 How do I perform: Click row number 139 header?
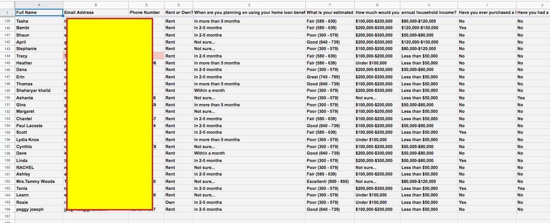click(7, 21)
